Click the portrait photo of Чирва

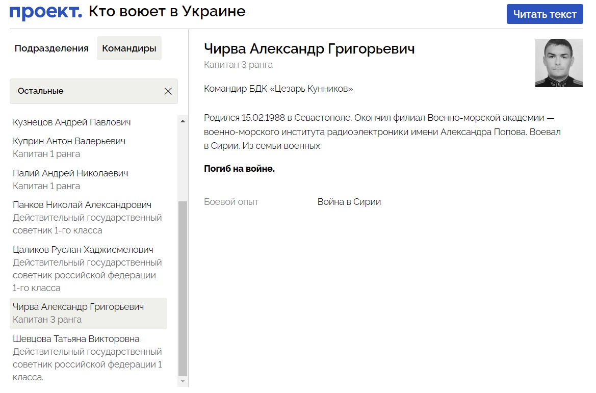[559, 63]
